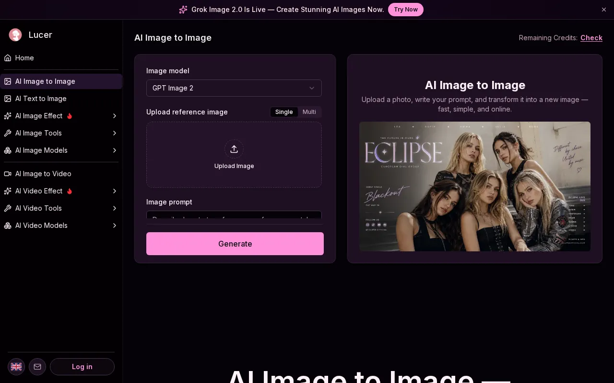
Task: Click the Eclipse sample image thumbnail
Action: click(x=475, y=186)
